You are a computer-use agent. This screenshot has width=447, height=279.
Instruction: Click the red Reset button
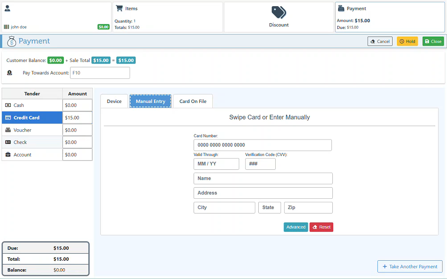pyautogui.click(x=321, y=227)
